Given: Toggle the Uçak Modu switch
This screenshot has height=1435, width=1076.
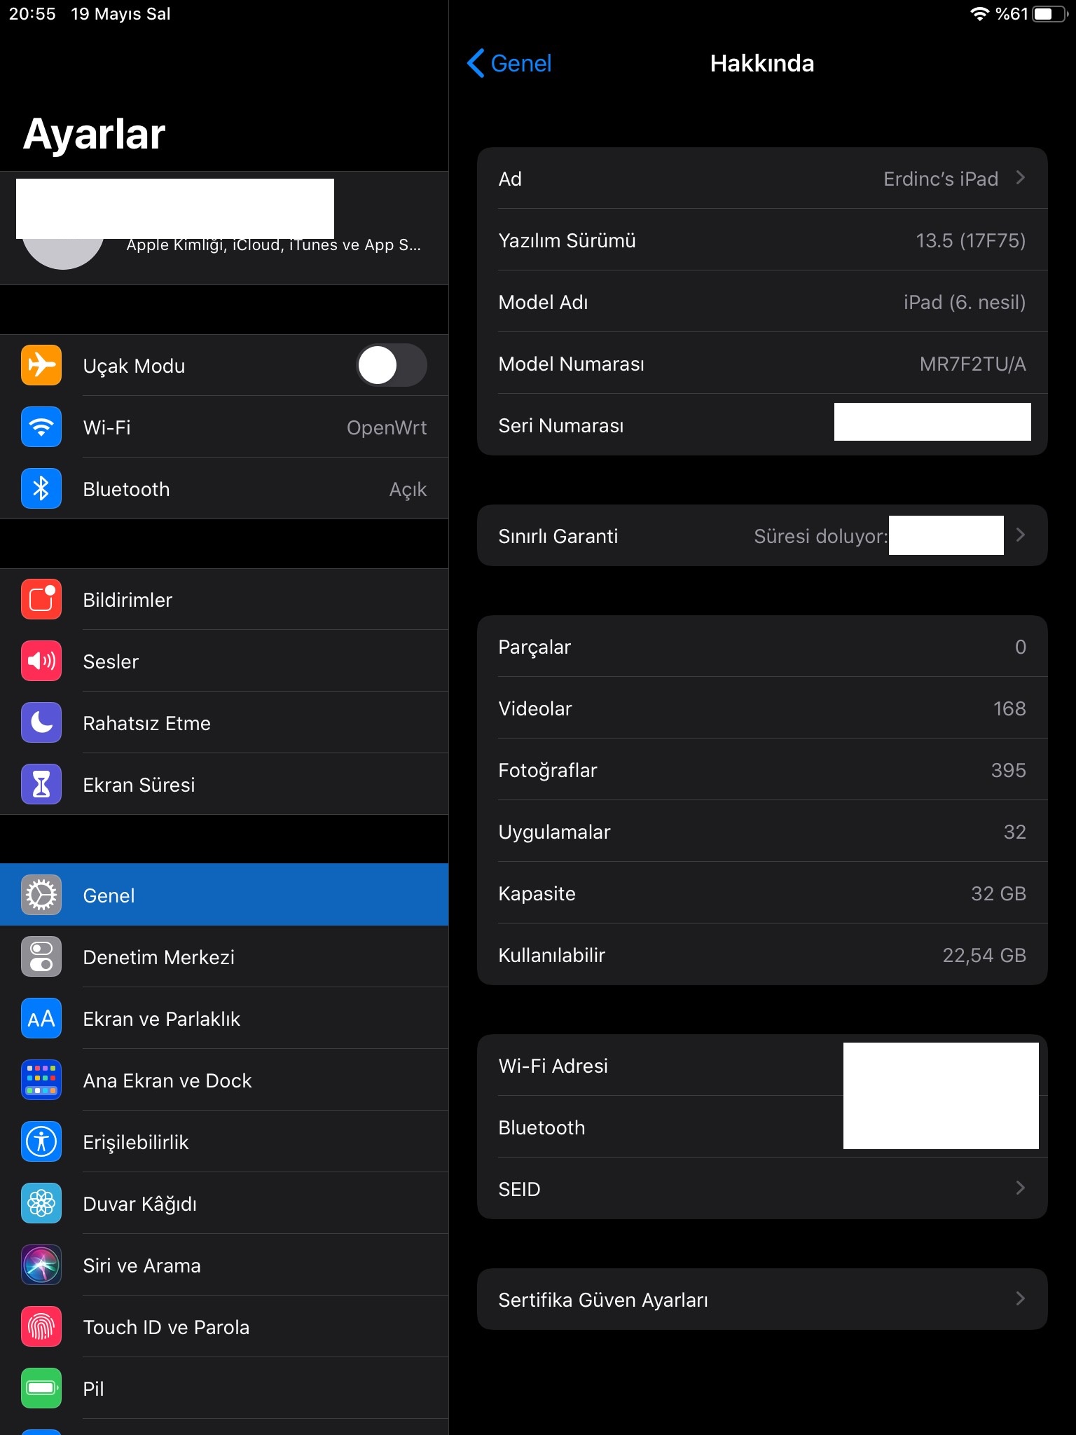Looking at the screenshot, I should [392, 365].
